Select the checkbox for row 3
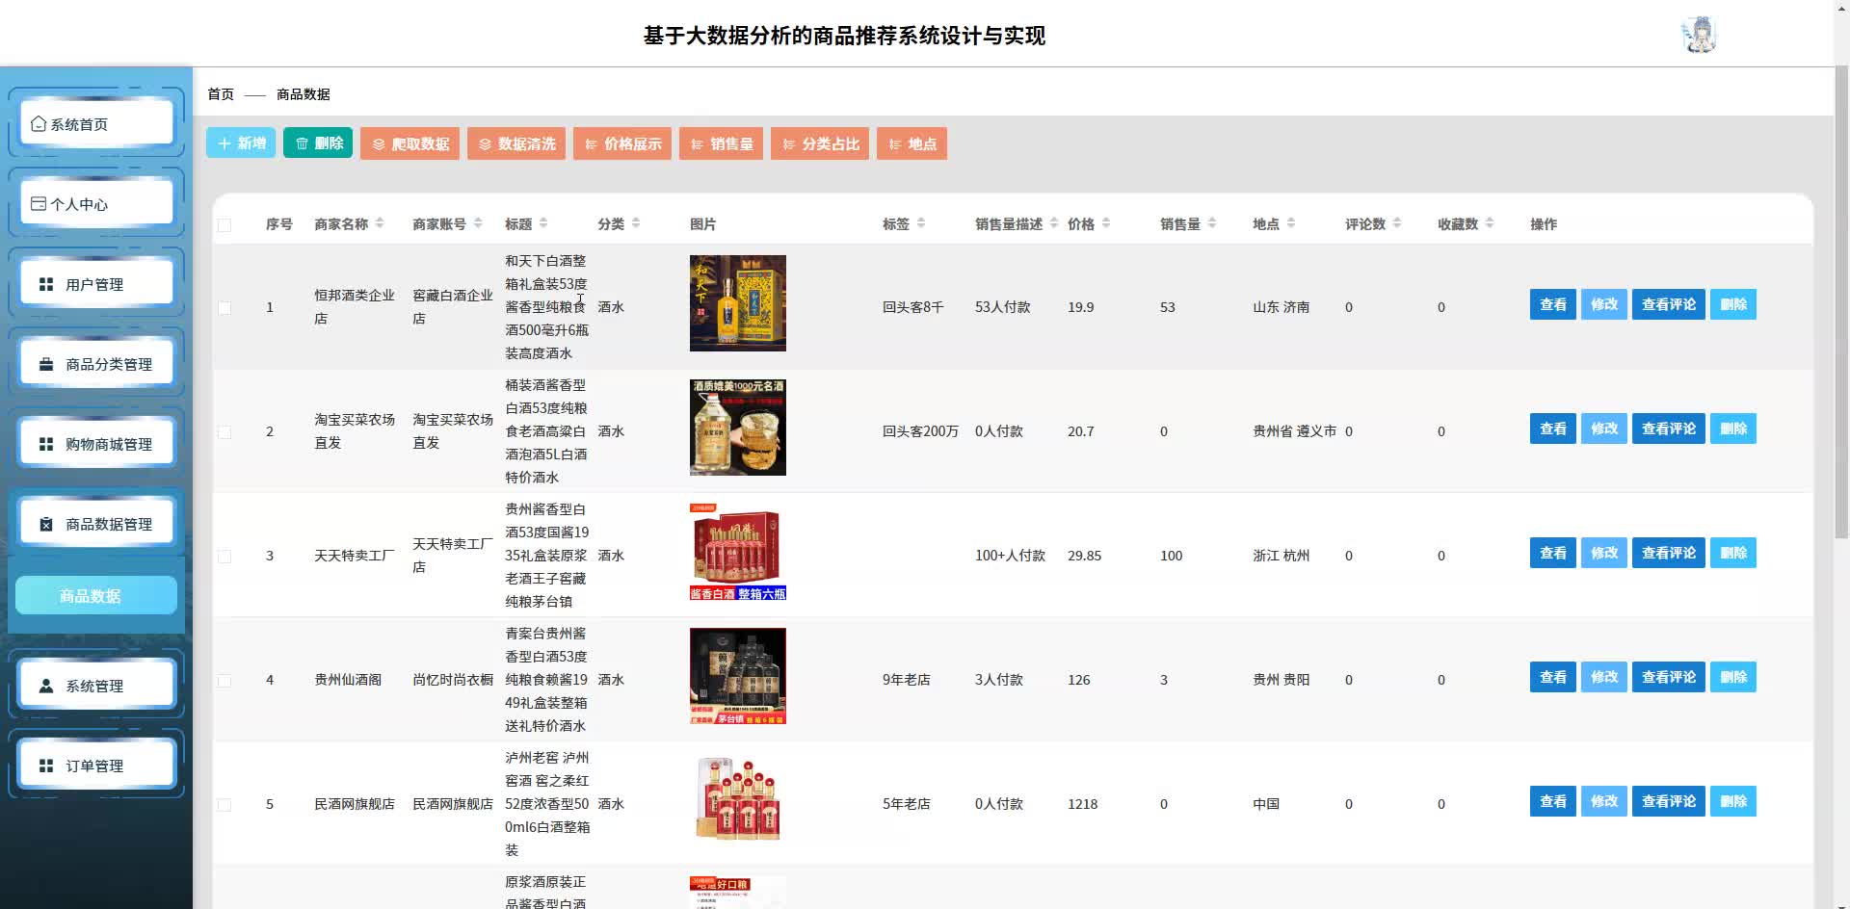The height and width of the screenshot is (909, 1850). pos(225,556)
